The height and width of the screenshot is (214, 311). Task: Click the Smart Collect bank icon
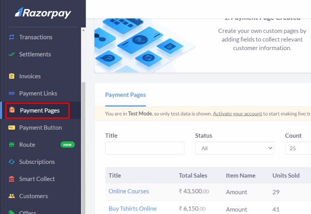12,179
